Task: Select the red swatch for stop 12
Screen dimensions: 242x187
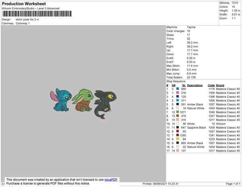Action: click(x=177, y=131)
